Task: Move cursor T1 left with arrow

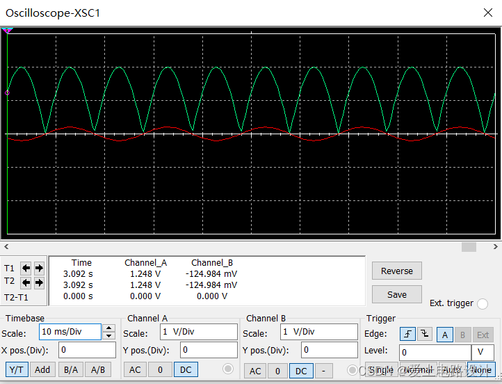Action: click(x=26, y=268)
